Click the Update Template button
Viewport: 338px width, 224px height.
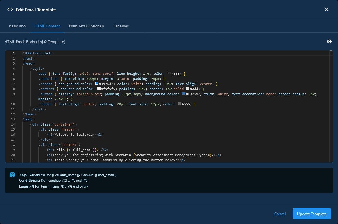(x=312, y=214)
